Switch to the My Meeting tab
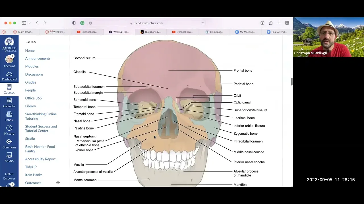Viewport: 364px width, 204px height. pyautogui.click(x=245, y=32)
